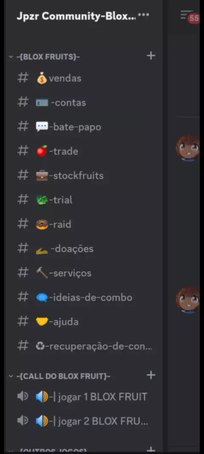Viewport: 204px width, 454px height.
Task: Open the raid channel
Action: click(x=84, y=224)
